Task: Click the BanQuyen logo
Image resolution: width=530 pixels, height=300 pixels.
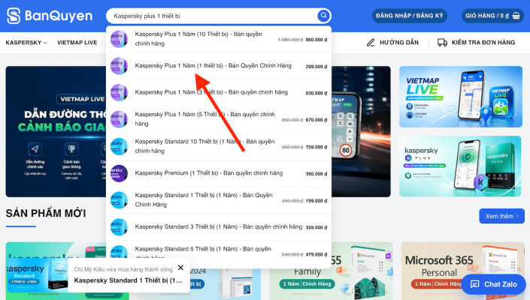Action: tap(50, 16)
